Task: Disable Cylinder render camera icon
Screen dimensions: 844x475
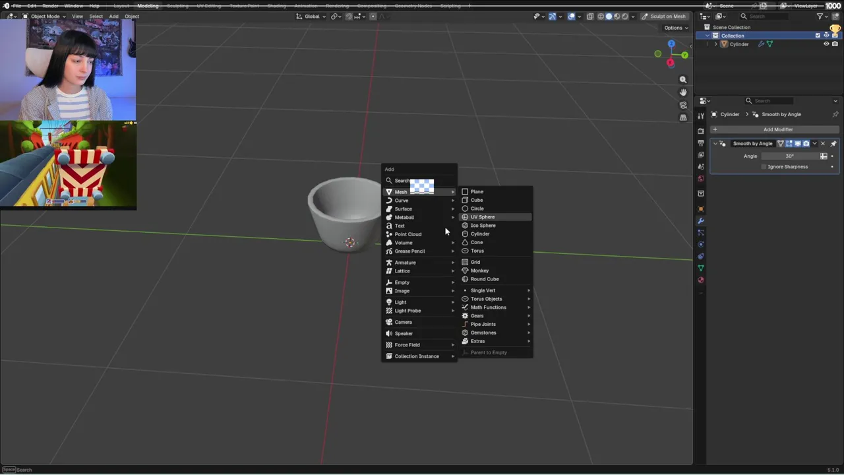Action: [835, 44]
